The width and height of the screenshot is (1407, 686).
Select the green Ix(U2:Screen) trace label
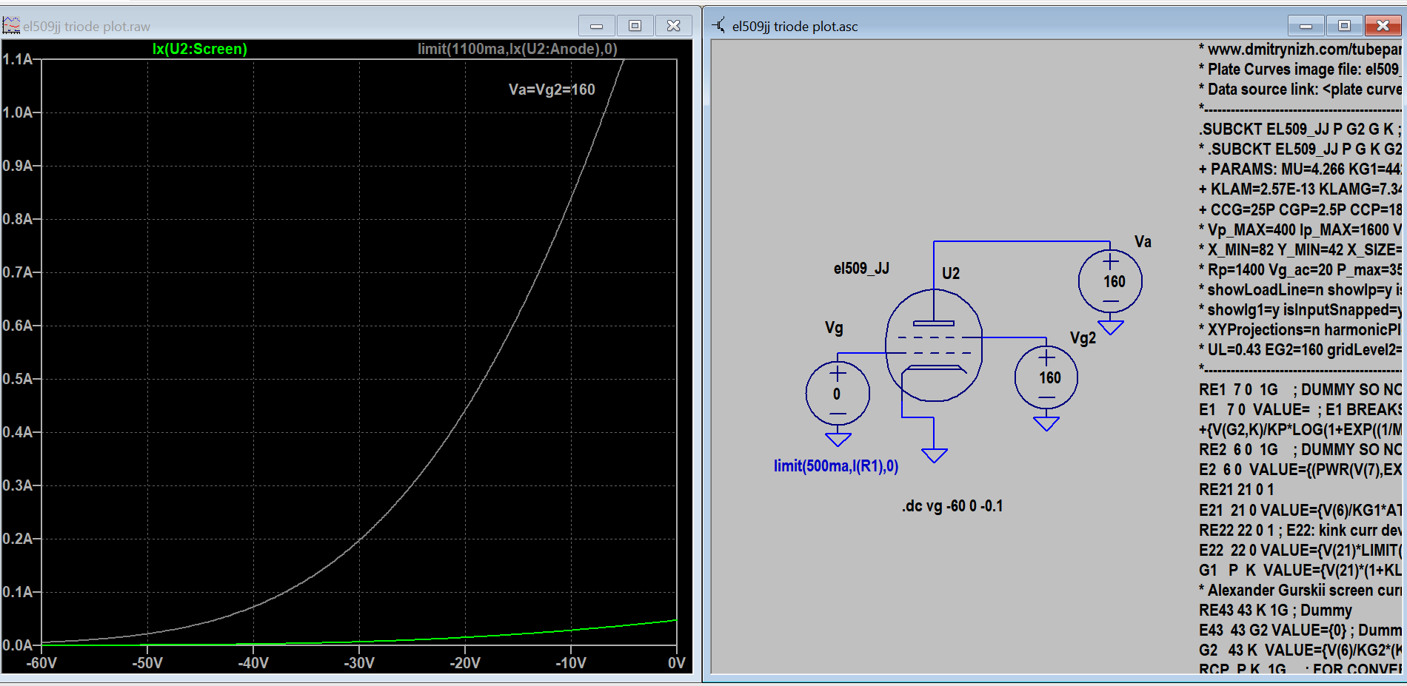(x=200, y=49)
